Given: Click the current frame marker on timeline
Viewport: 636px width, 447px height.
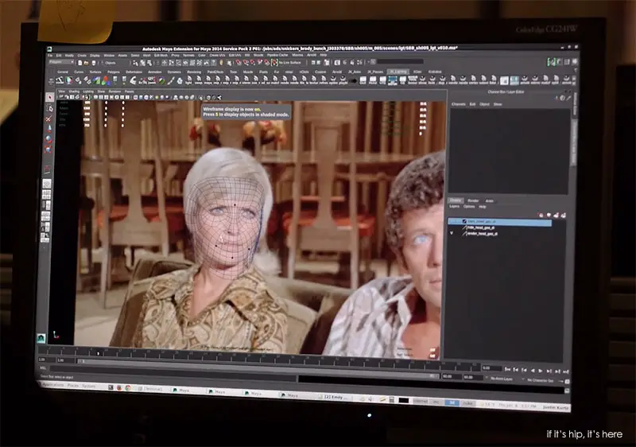Looking at the screenshot, I should coord(98,353).
